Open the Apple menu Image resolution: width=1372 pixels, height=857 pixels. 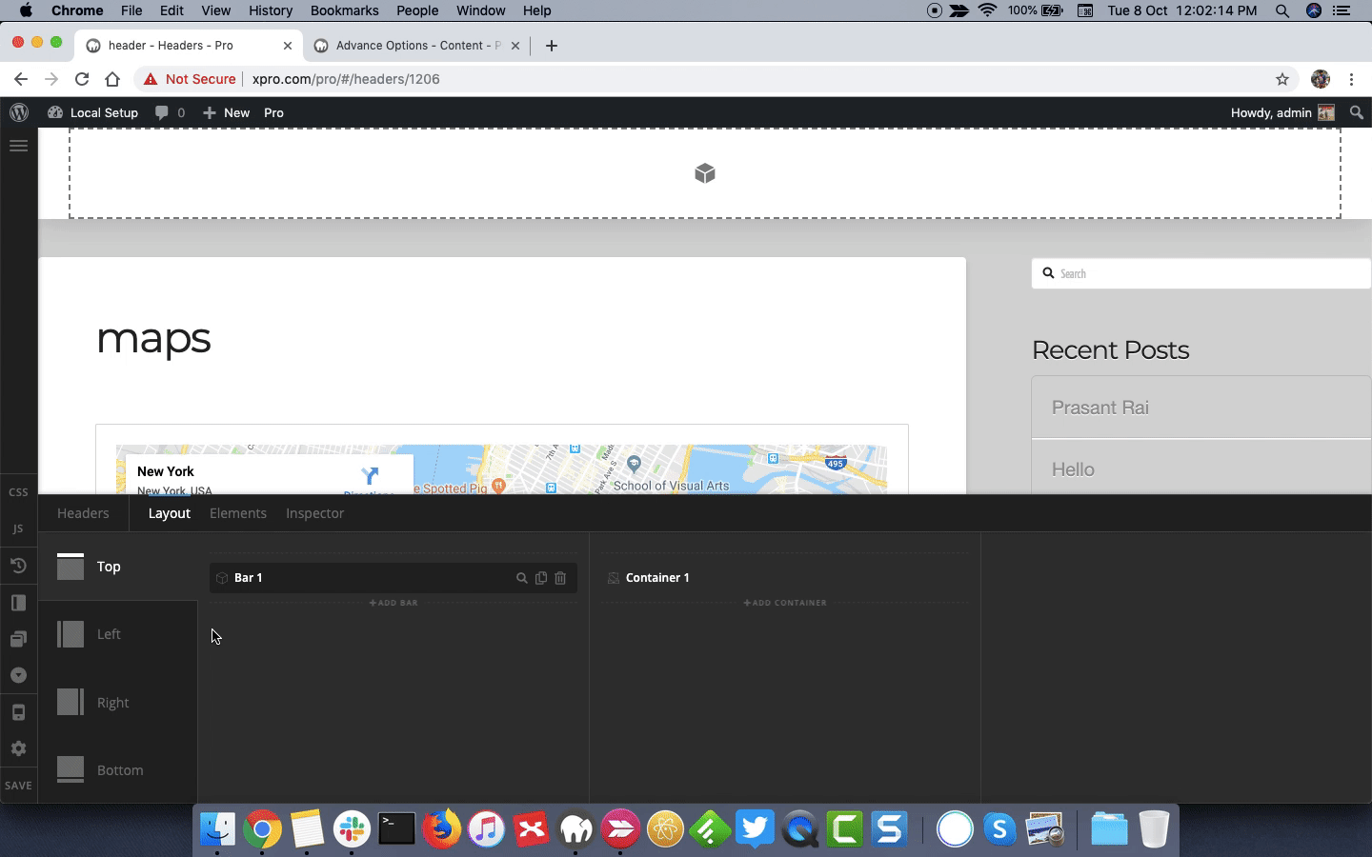(x=26, y=10)
